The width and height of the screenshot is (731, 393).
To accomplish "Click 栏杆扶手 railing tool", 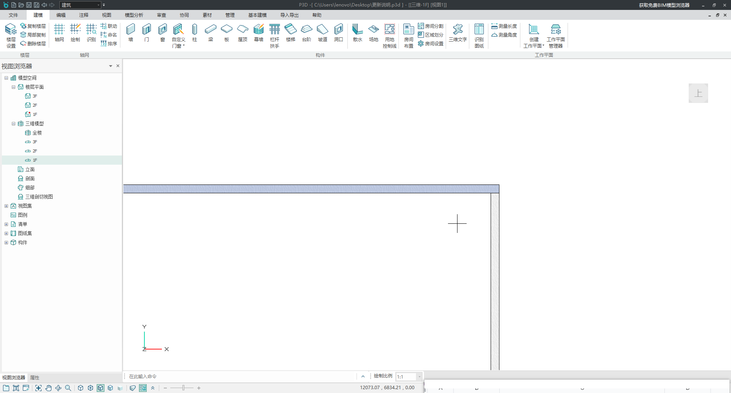I will [x=275, y=35].
